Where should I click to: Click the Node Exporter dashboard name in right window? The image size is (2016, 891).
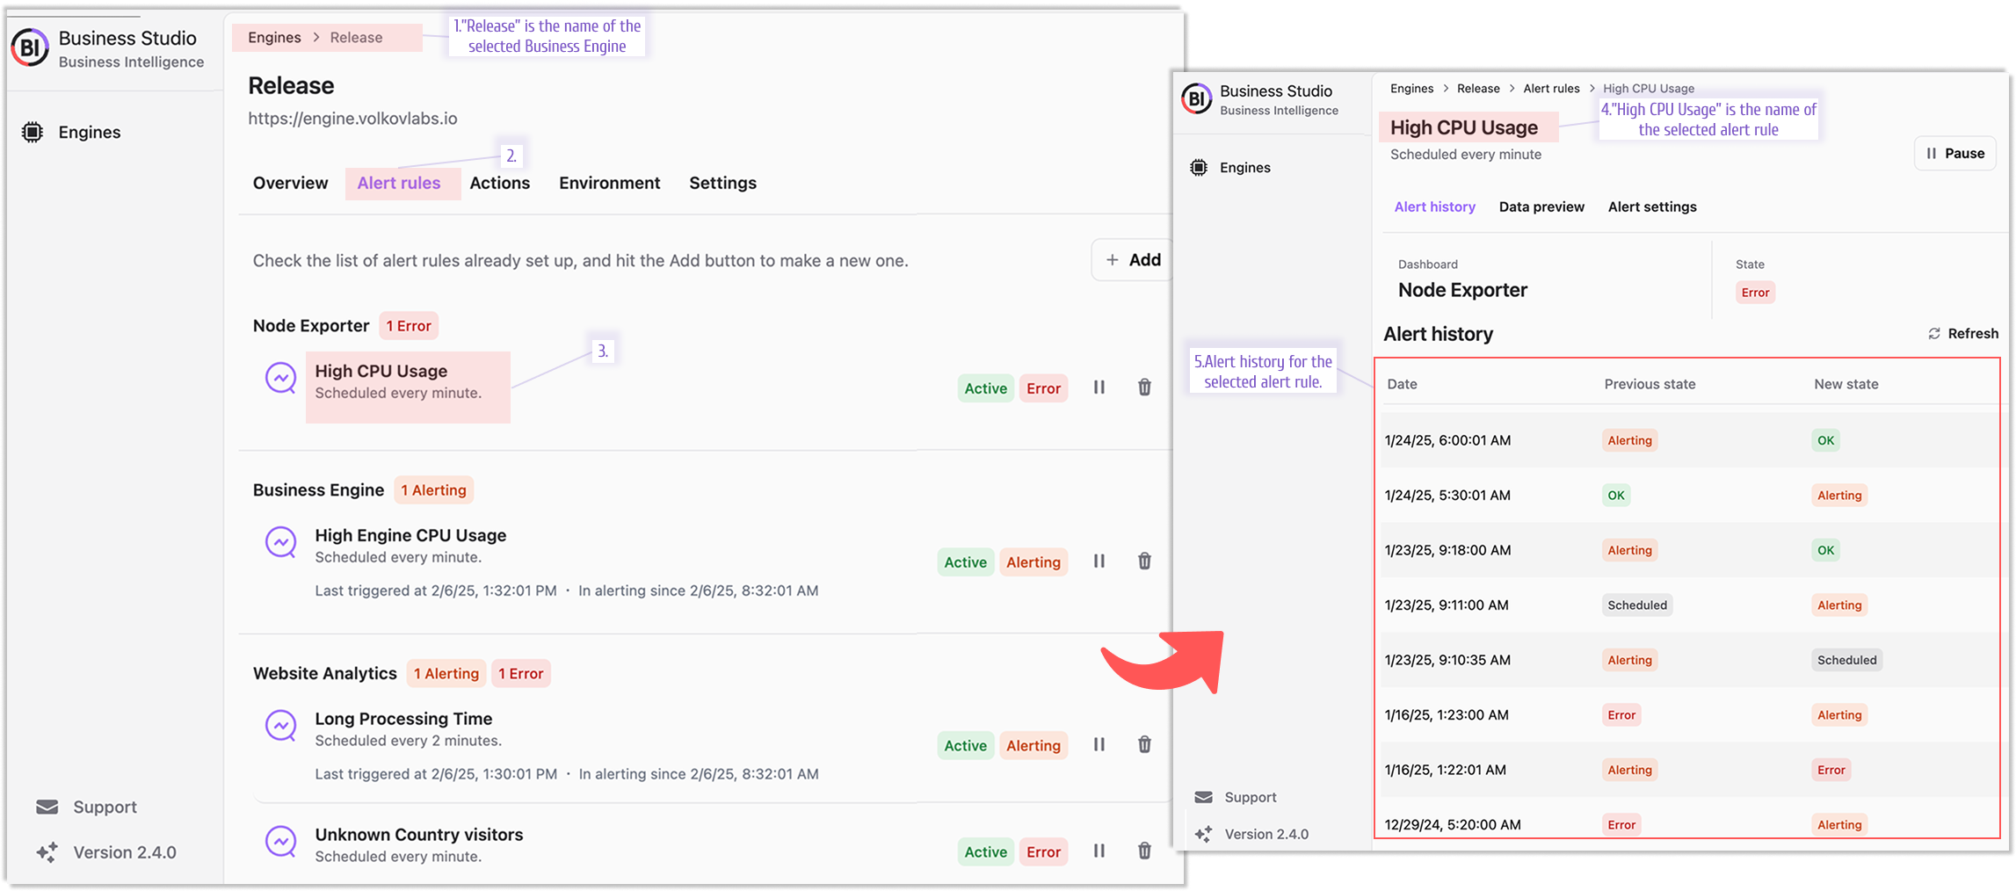click(x=1462, y=290)
